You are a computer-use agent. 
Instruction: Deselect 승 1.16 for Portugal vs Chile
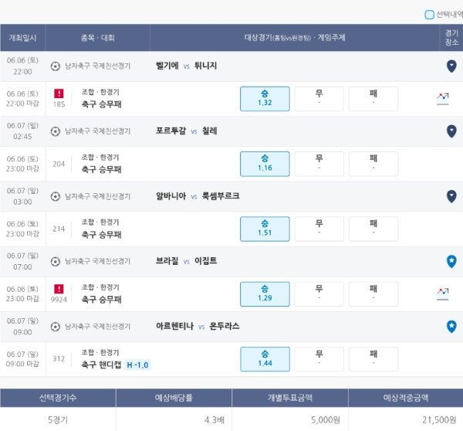(265, 164)
